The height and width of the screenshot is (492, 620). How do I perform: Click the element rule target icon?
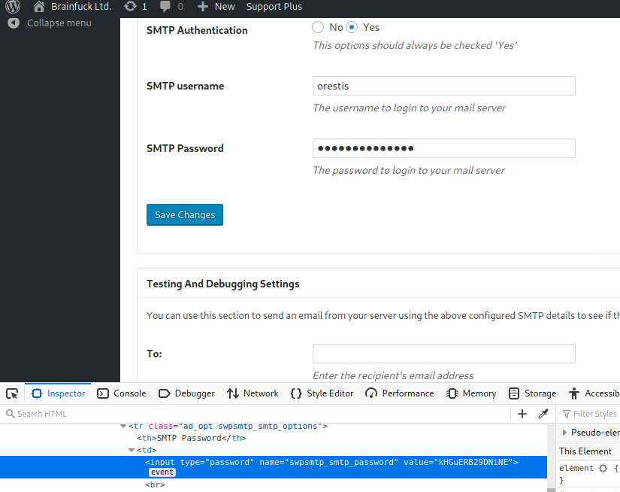tap(603, 468)
